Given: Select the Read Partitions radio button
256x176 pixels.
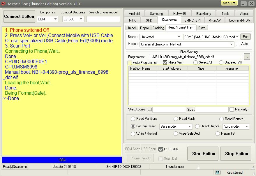Looking at the screenshot, I should [x=133, y=119].
